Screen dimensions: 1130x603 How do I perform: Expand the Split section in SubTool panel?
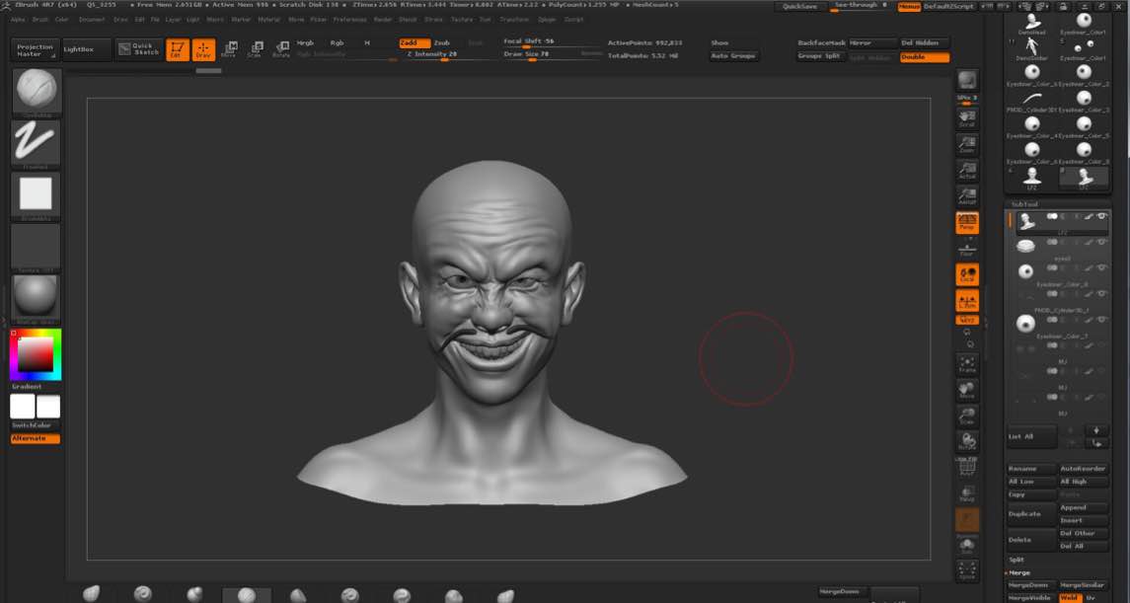tap(1017, 560)
